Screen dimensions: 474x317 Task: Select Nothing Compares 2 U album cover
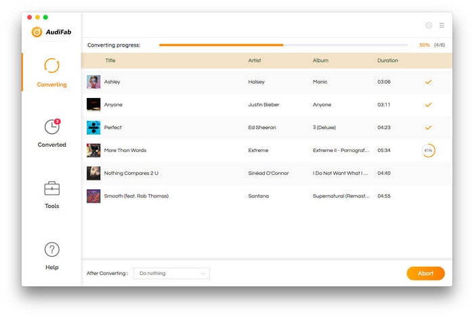click(93, 173)
